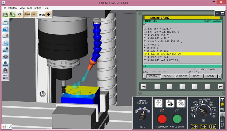Select the side view orange cube icon

coord(5,36)
